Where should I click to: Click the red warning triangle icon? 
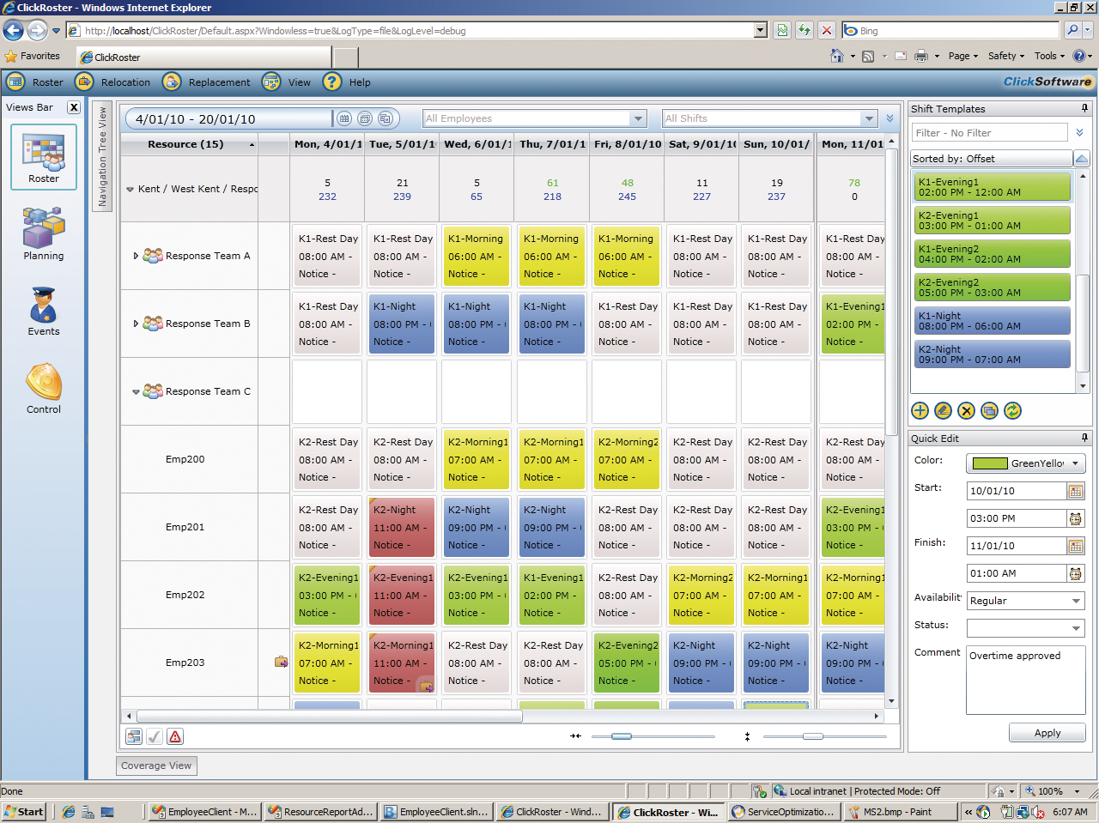click(x=175, y=736)
